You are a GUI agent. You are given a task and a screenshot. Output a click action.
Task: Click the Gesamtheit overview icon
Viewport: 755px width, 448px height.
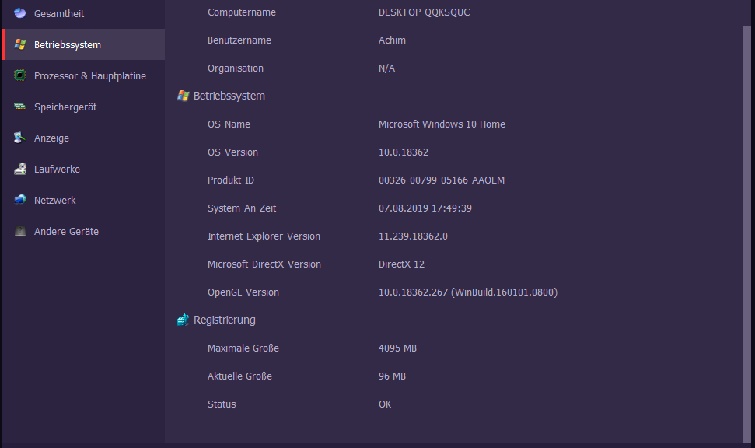(19, 13)
